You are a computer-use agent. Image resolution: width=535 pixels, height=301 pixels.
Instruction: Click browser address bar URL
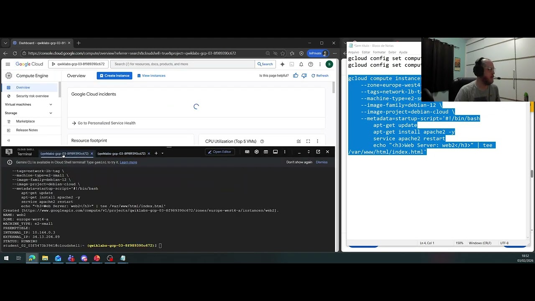(132, 53)
